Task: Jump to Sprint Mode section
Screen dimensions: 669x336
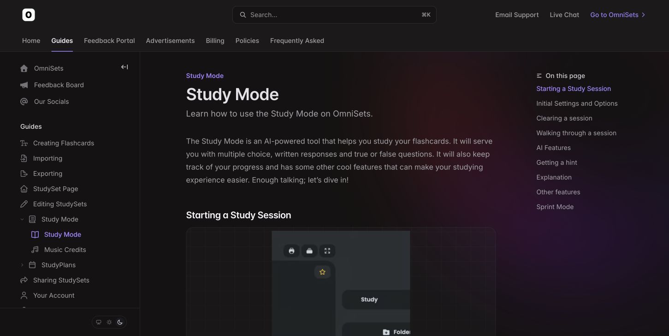Action: pos(555,207)
